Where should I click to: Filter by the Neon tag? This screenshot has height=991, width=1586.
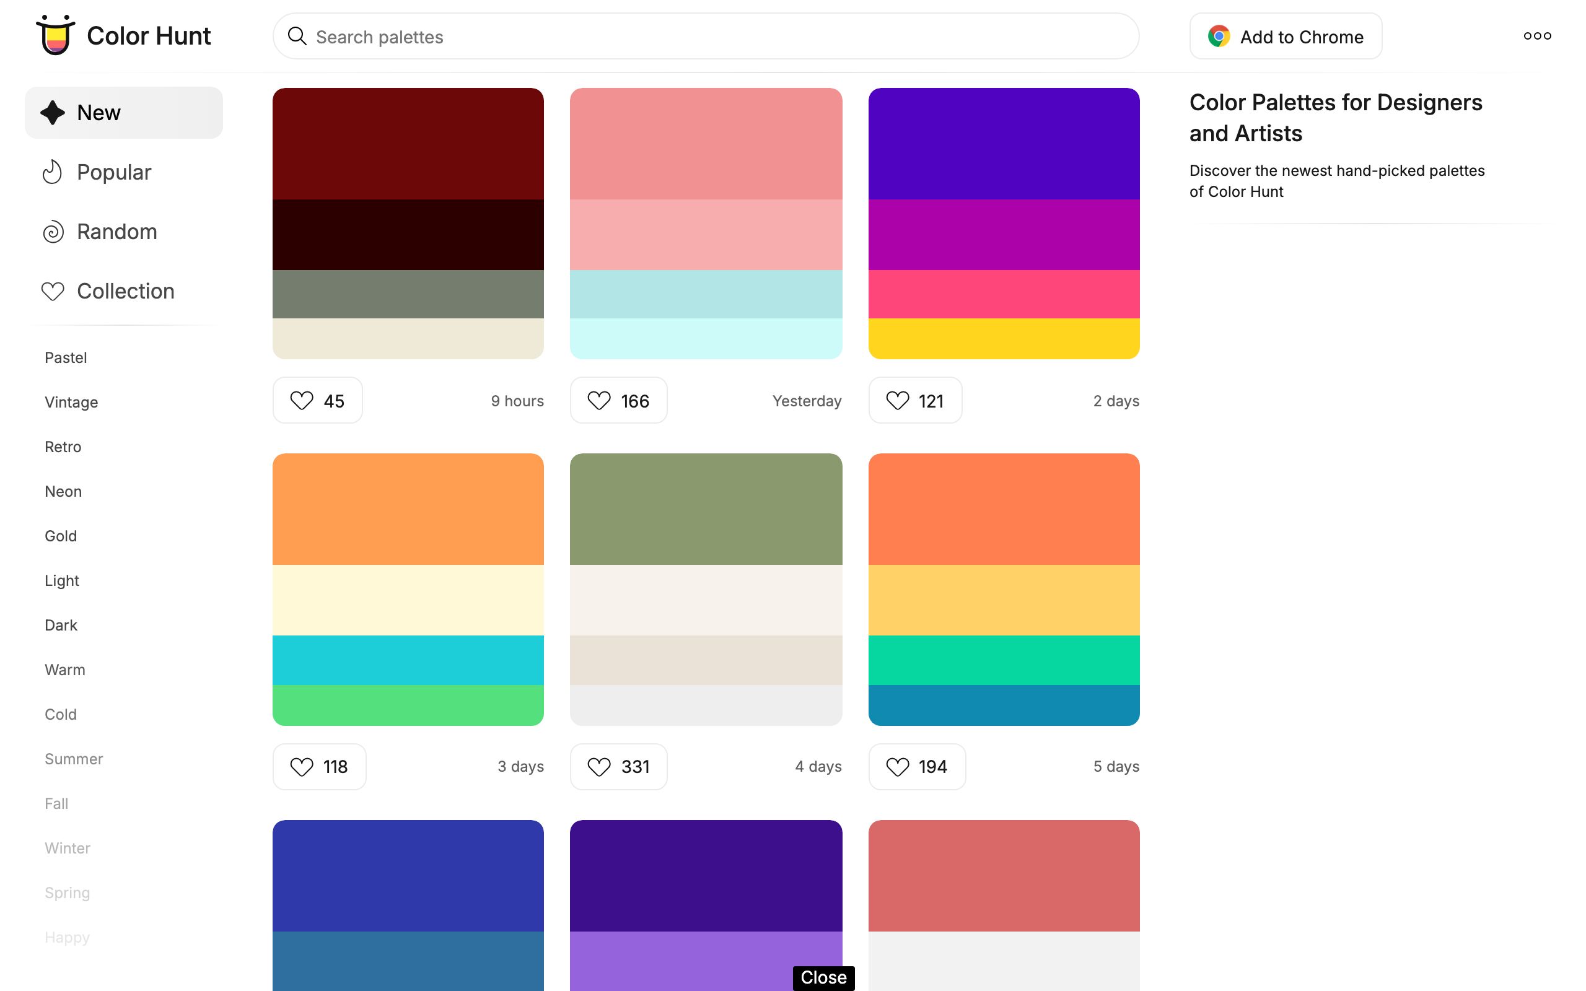click(x=63, y=492)
